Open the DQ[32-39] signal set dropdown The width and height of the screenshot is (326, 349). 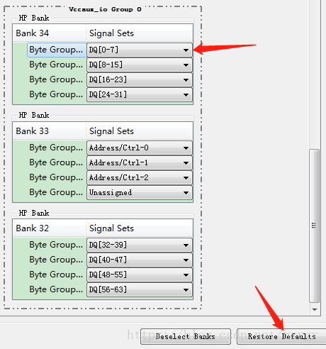140,245
